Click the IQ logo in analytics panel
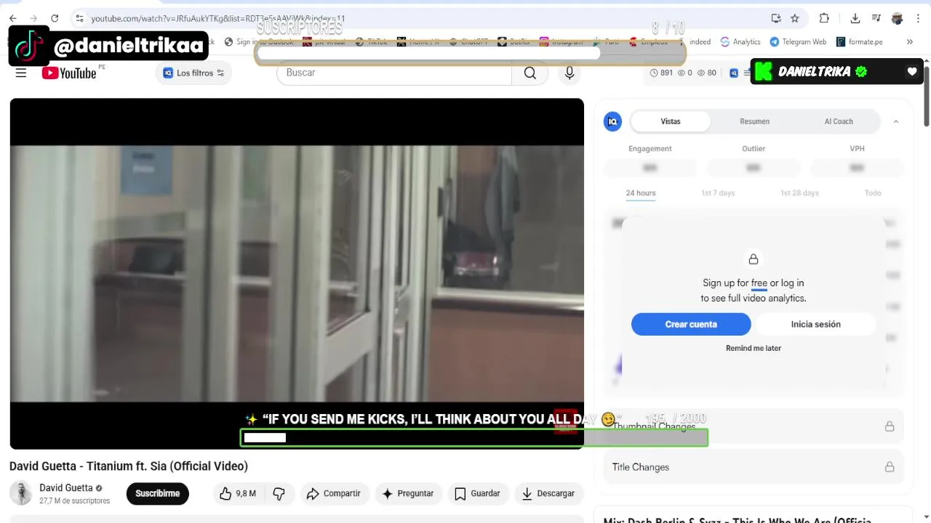 click(613, 121)
